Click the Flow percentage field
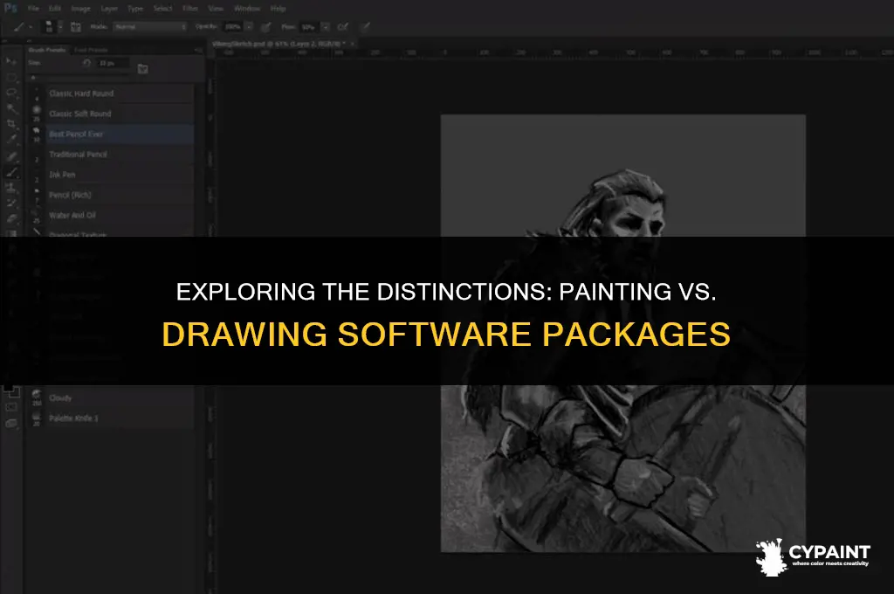The width and height of the screenshot is (894, 594). pyautogui.click(x=308, y=27)
